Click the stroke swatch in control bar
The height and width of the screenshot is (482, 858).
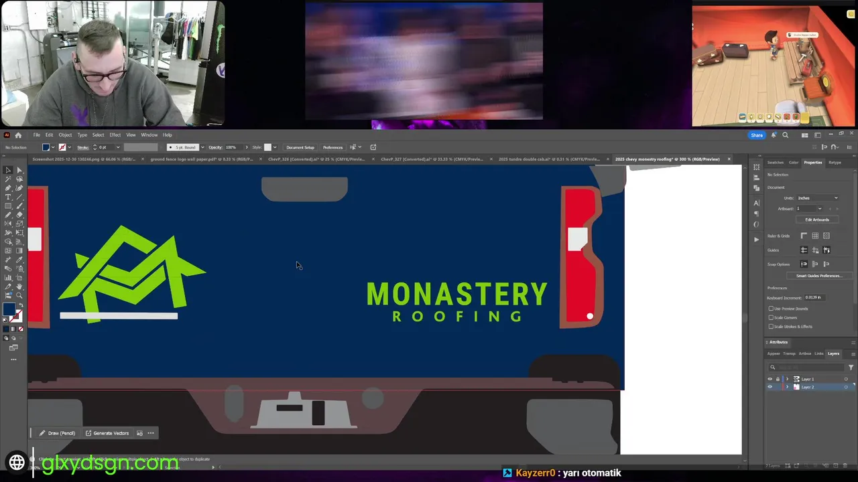(x=62, y=147)
